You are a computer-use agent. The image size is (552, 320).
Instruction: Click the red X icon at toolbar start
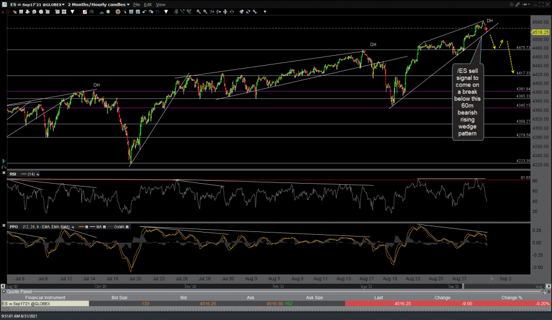[3, 12]
